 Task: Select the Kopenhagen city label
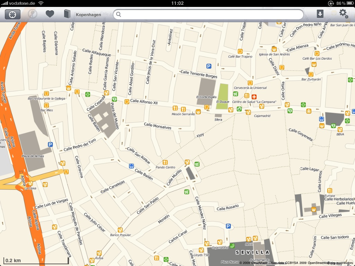(x=88, y=15)
